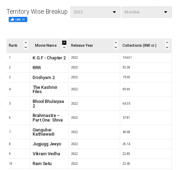Open Gangubai Kathiawadi movie link
This screenshot has height=170, width=190.
(x=43, y=132)
